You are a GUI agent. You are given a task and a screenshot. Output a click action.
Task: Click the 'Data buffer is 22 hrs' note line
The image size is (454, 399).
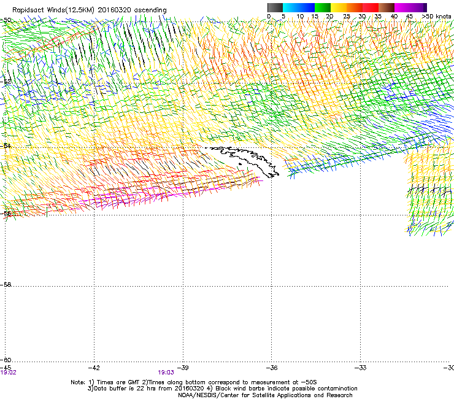pos(222,389)
